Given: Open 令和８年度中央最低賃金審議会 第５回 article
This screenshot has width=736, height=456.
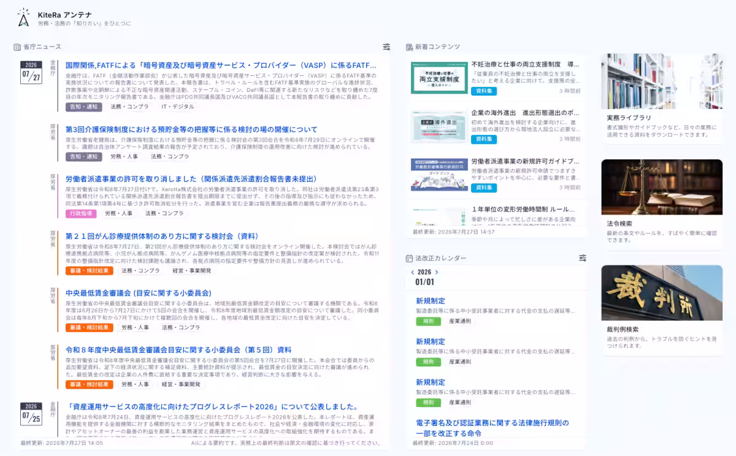Looking at the screenshot, I should 178,350.
